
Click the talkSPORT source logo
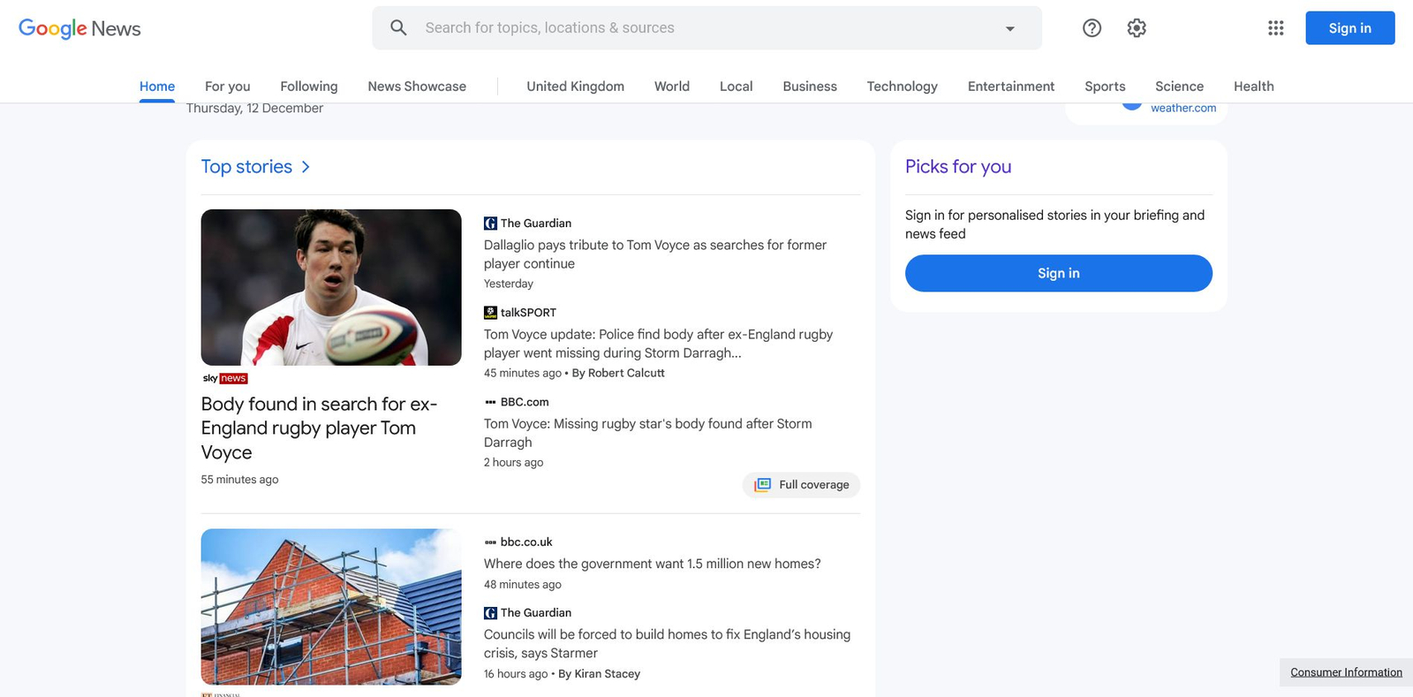[490, 313]
